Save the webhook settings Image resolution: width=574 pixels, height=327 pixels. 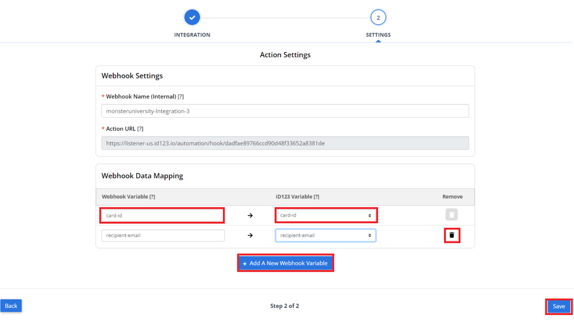coord(558,306)
